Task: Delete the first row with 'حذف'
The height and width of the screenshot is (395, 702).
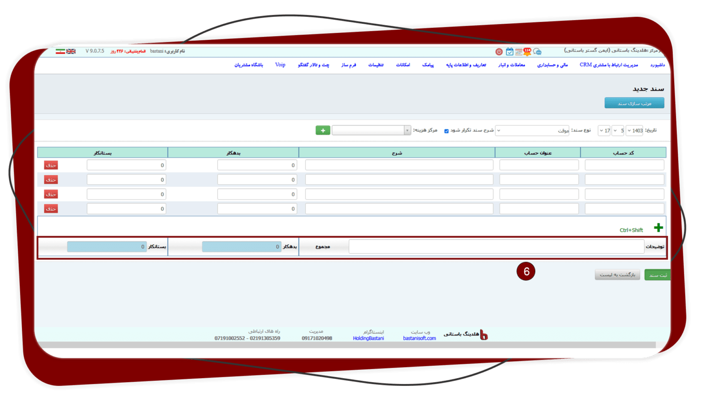Action: [51, 165]
